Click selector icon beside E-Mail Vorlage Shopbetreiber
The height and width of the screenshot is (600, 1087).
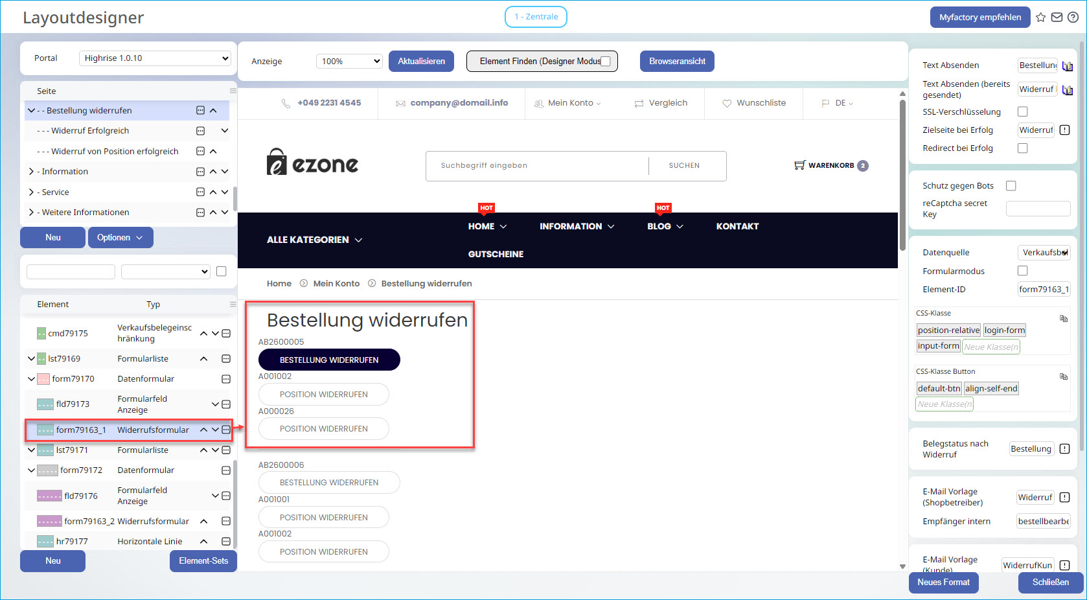coord(1064,498)
